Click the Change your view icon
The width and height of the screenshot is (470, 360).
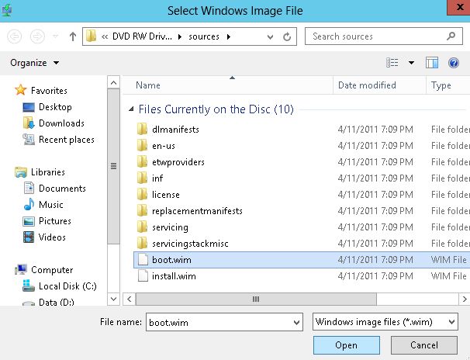coord(393,63)
